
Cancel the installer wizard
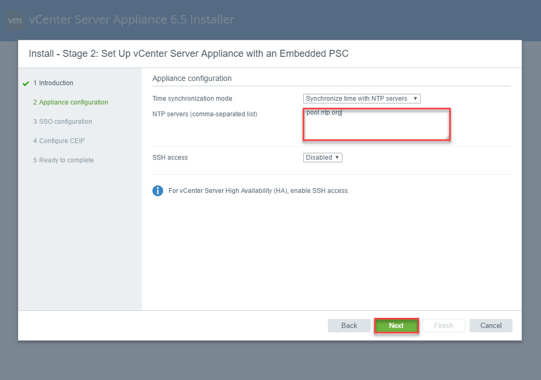tap(491, 325)
